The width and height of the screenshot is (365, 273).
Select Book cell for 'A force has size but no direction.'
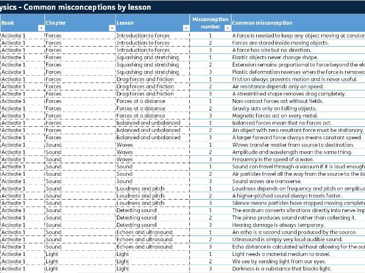[22, 50]
